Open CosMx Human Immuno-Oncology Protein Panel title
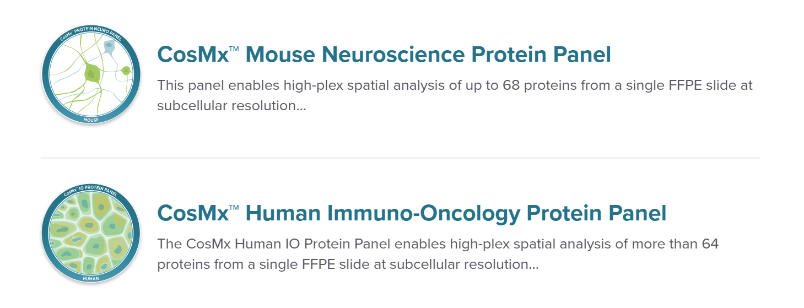Screen dimensions: 804x308 [412, 213]
